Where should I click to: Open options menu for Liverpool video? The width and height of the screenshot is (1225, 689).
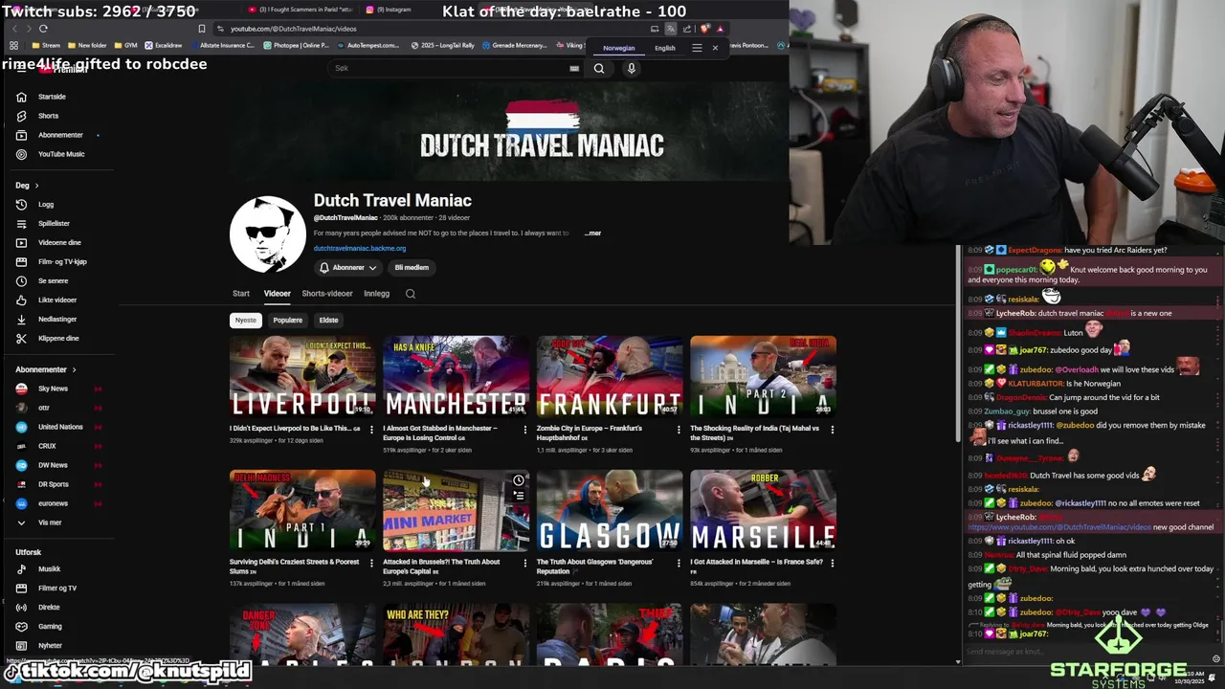pos(371,430)
